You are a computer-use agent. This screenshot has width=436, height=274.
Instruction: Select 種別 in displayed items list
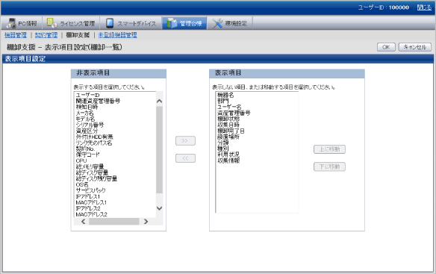click(222, 149)
